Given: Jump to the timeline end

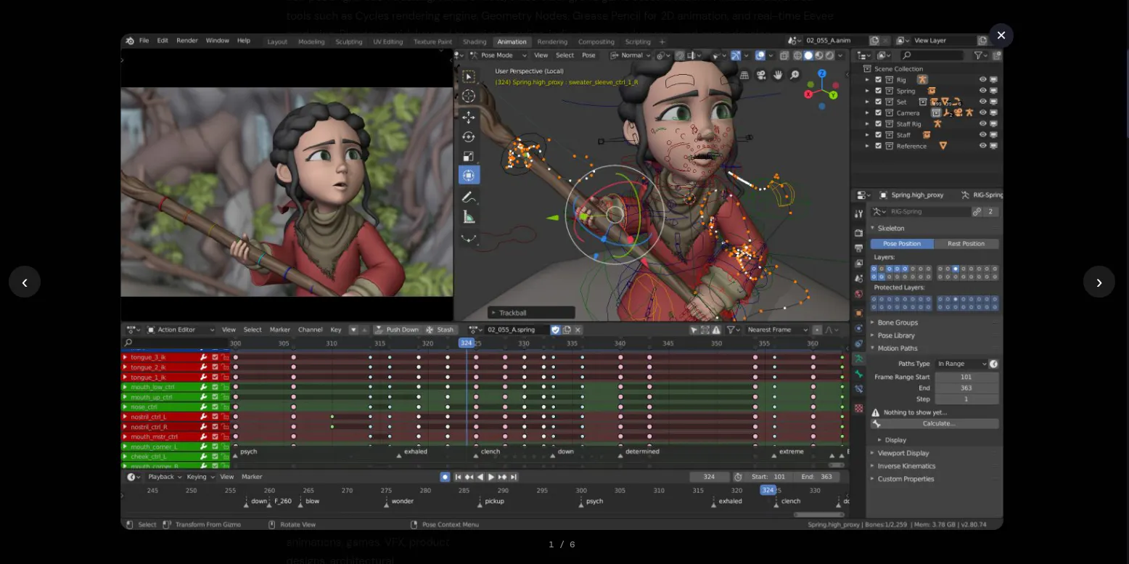Looking at the screenshot, I should pos(514,477).
